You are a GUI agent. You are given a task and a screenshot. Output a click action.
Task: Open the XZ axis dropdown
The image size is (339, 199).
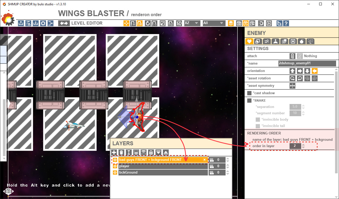[x=192, y=23]
